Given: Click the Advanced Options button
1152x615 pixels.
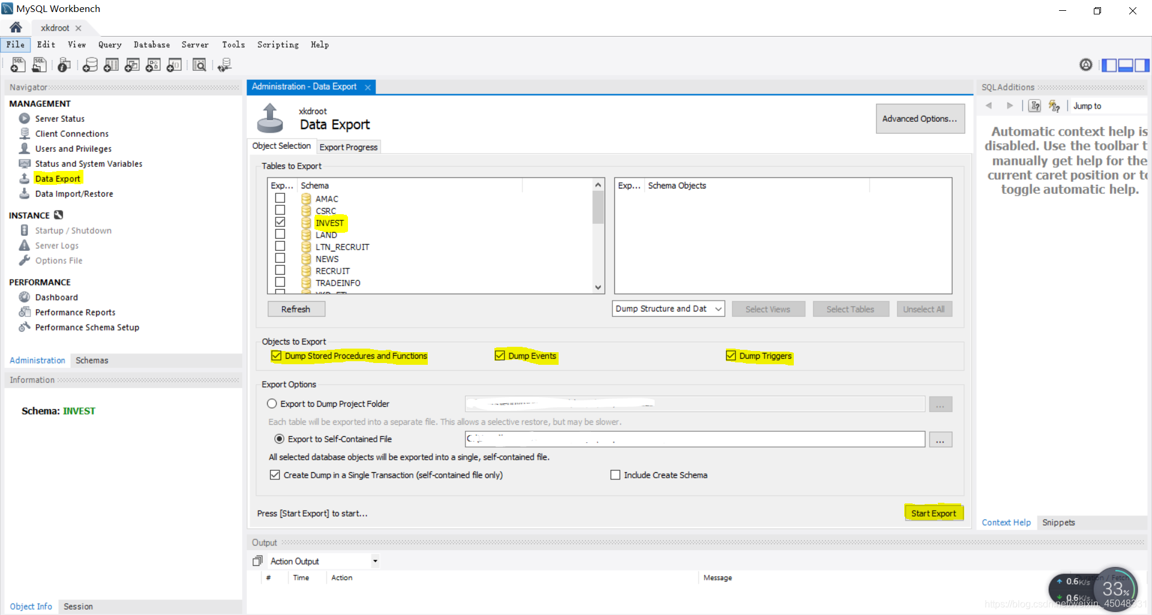Looking at the screenshot, I should point(920,119).
